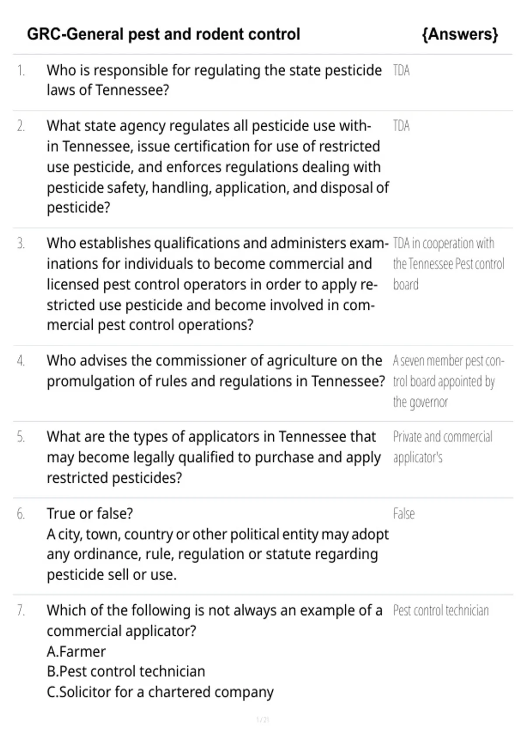This screenshot has width=525, height=744.
Task: Select question 3 about administering examinations
Action: [x=217, y=284]
